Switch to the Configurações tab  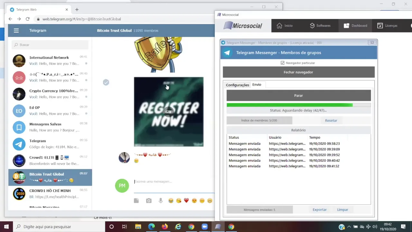(238, 85)
